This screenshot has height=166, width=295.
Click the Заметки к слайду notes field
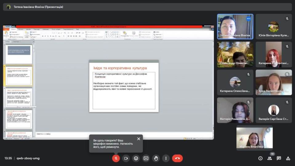tap(124, 134)
